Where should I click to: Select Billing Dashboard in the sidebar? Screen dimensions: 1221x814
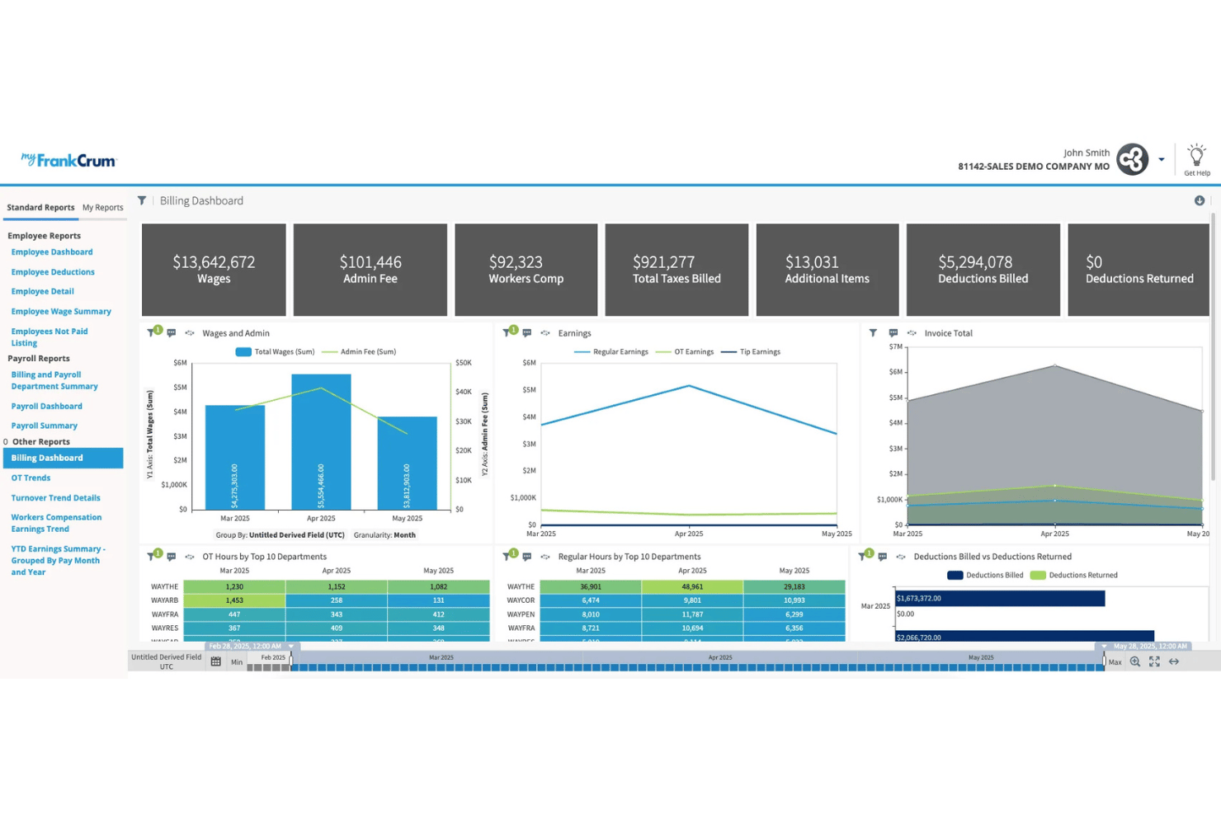point(64,458)
